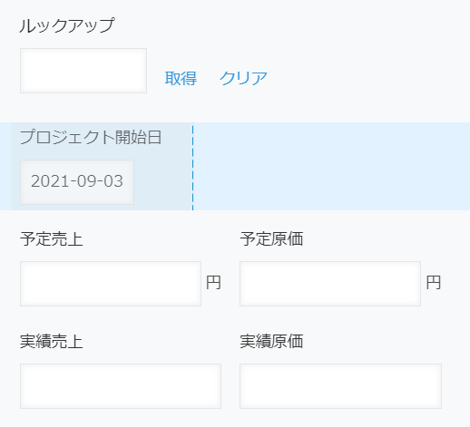Select the 予定原価 label text
The height and width of the screenshot is (427, 470).
[x=271, y=239]
